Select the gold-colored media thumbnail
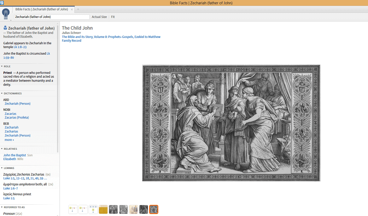This screenshot has height=216, width=368. [103, 209]
